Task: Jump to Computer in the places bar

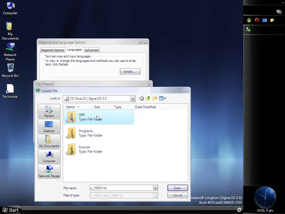Action: pyautogui.click(x=49, y=156)
